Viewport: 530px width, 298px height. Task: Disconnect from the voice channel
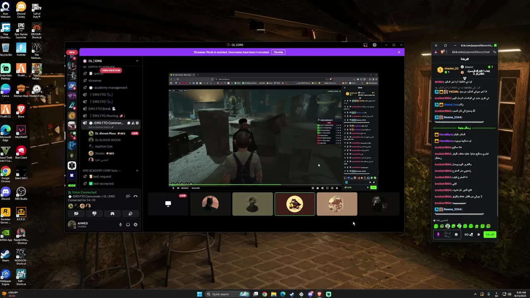135,196
